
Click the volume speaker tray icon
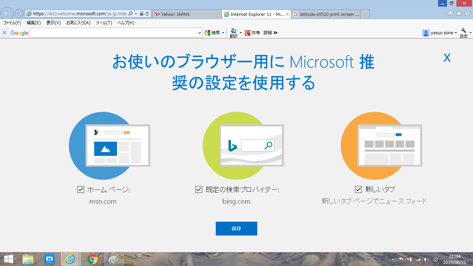pos(426,259)
